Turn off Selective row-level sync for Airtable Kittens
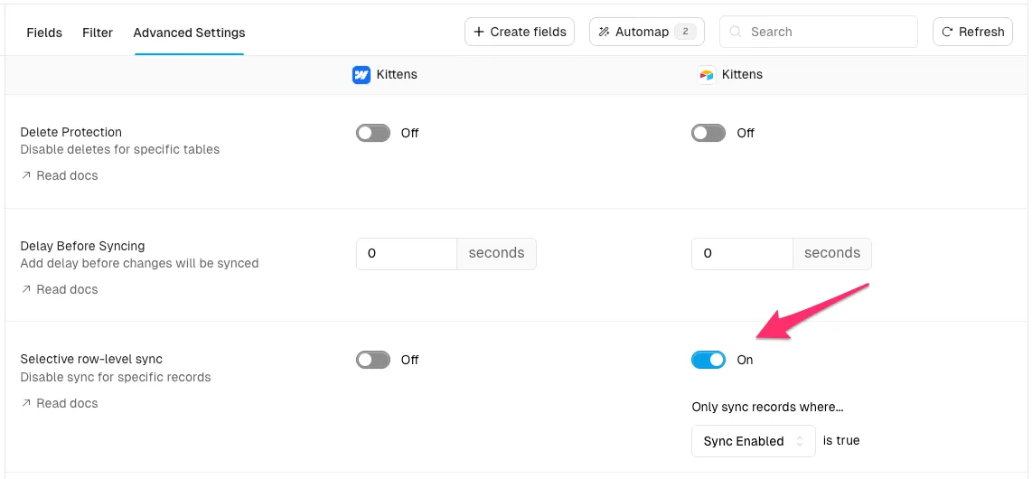The width and height of the screenshot is (1032, 479). click(x=708, y=360)
